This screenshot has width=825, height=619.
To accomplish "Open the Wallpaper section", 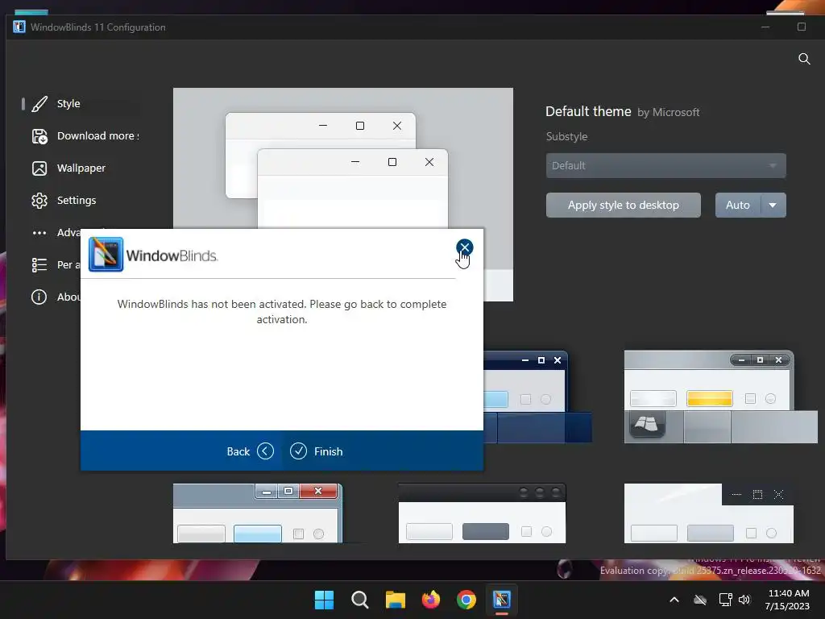I will click(x=80, y=168).
